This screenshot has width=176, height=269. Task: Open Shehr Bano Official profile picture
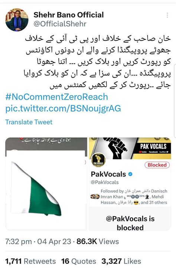(17, 20)
